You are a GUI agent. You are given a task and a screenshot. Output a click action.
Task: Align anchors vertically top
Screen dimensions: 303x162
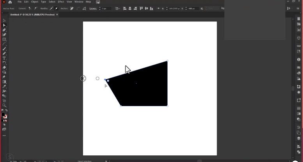pyautogui.click(x=141, y=8)
